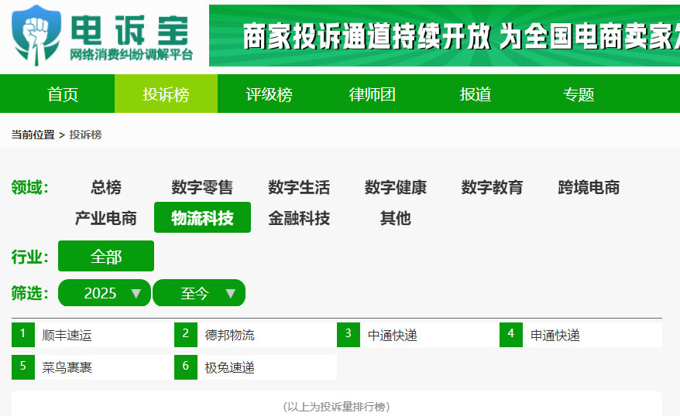This screenshot has width=680, height=416.
Task: Expand the 至今 period dropdown
Action: pyautogui.click(x=199, y=293)
